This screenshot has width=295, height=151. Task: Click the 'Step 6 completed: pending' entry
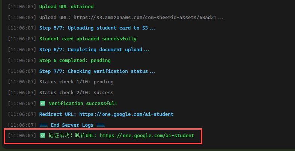(75, 61)
